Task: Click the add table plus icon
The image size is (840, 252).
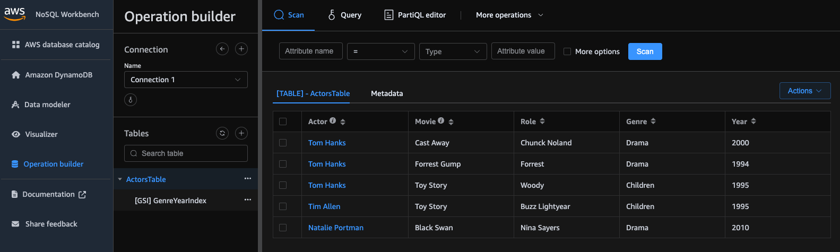Action: pos(241,133)
